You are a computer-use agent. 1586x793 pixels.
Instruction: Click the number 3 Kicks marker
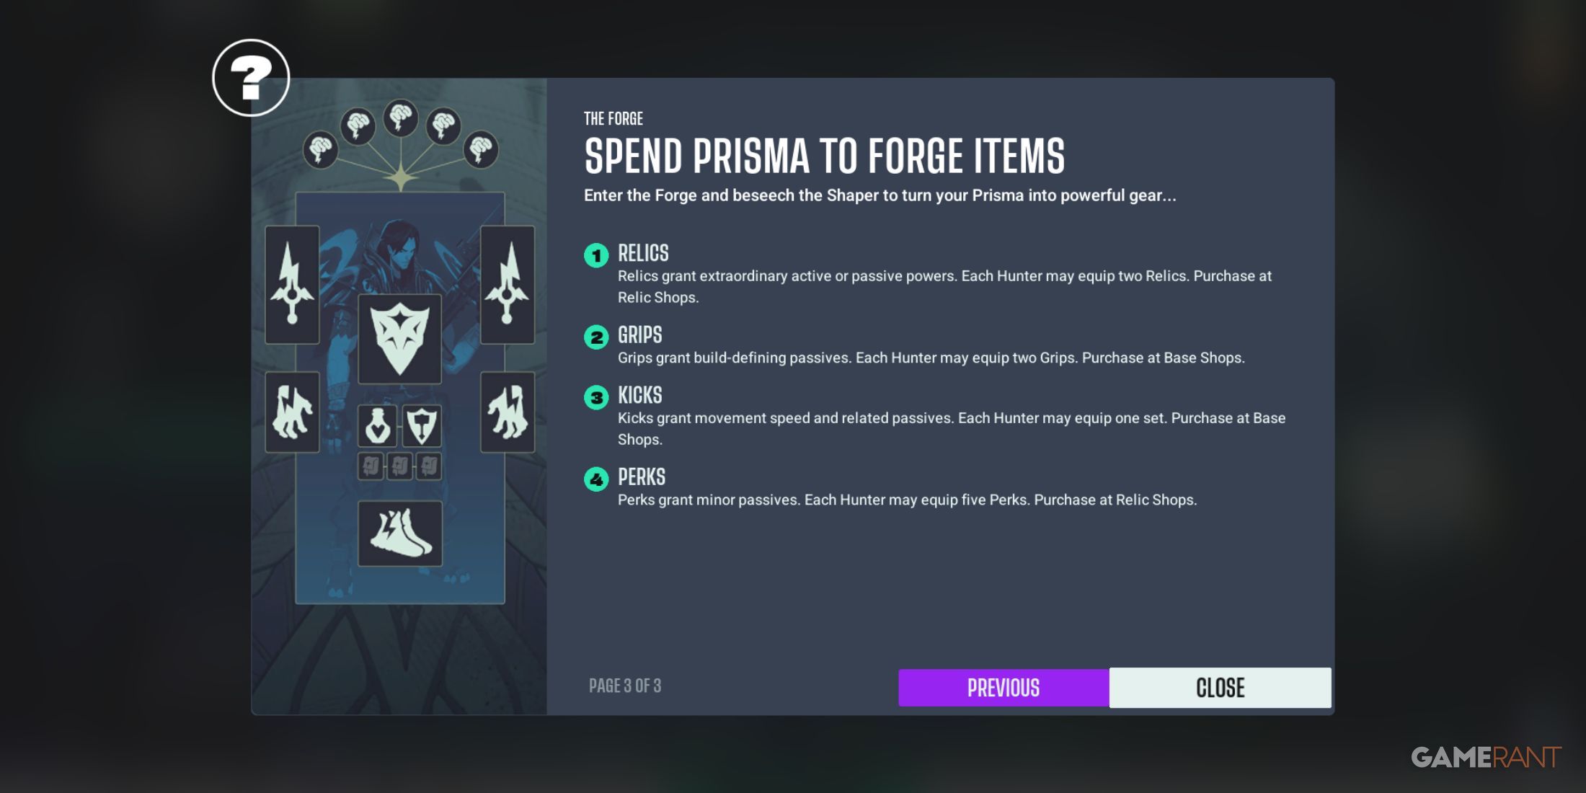[x=596, y=397]
